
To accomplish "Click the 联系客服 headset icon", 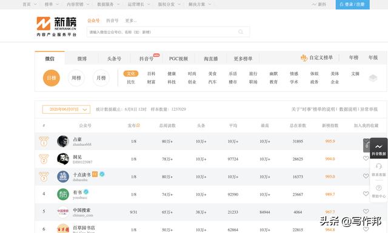I will (x=378, y=166).
